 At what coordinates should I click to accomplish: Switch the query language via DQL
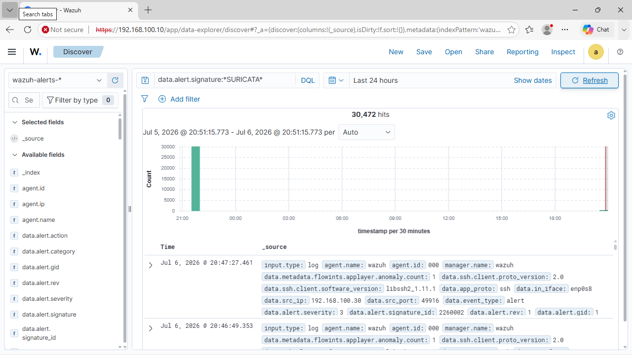coord(308,80)
